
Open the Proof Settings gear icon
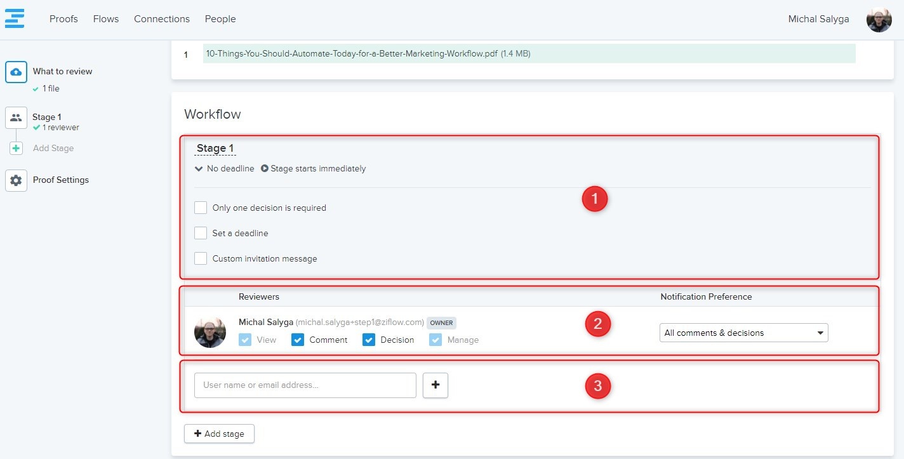pyautogui.click(x=16, y=180)
